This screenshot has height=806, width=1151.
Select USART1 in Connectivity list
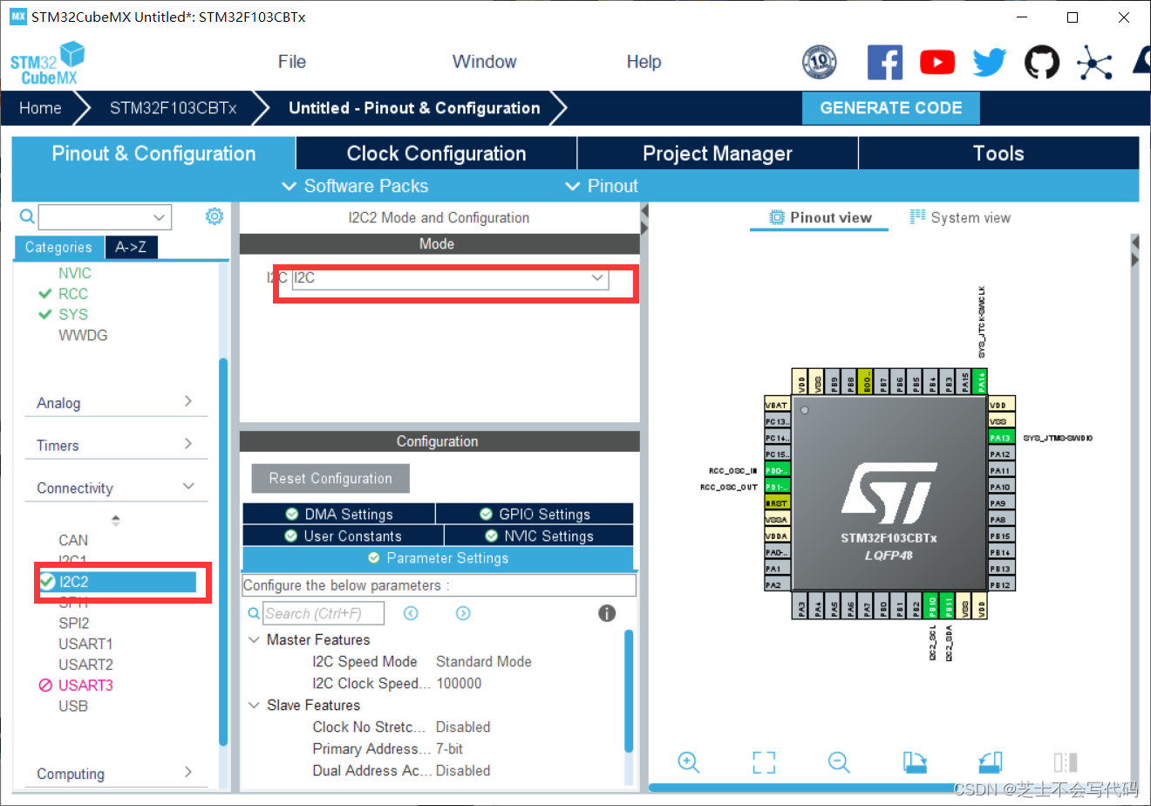[85, 644]
